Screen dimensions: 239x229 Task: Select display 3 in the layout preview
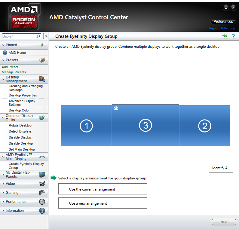[x=146, y=125]
